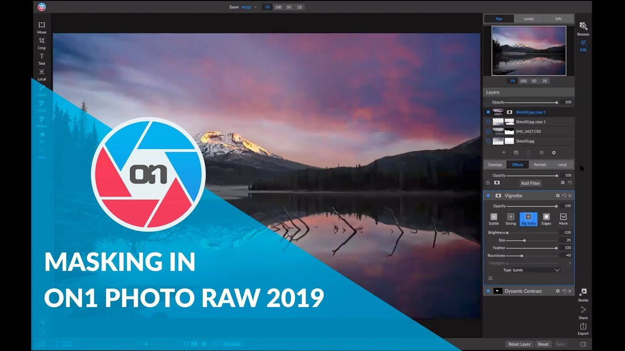Open the Zoom percentage dropdown arrow
This screenshot has width=625, height=351.
tap(255, 7)
